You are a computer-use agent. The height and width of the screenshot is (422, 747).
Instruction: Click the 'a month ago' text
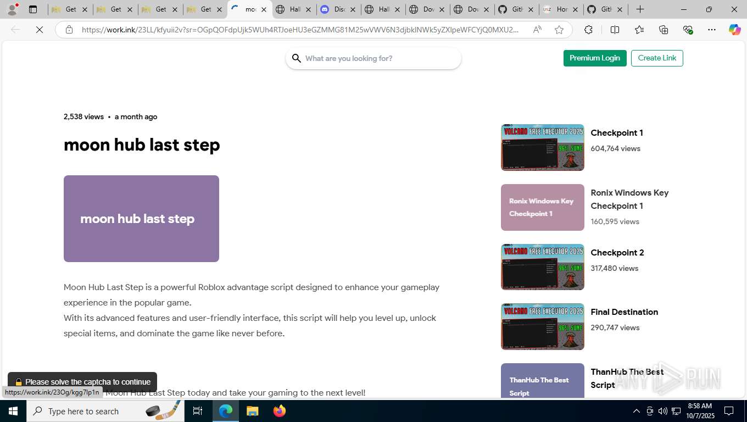(x=136, y=116)
